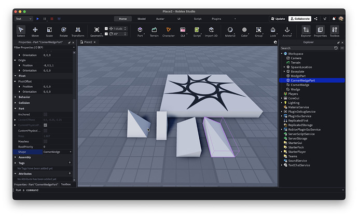Image resolution: width=358 pixels, height=216 pixels.
Task: Switch to the Model ribbon tab
Action: pos(142,19)
